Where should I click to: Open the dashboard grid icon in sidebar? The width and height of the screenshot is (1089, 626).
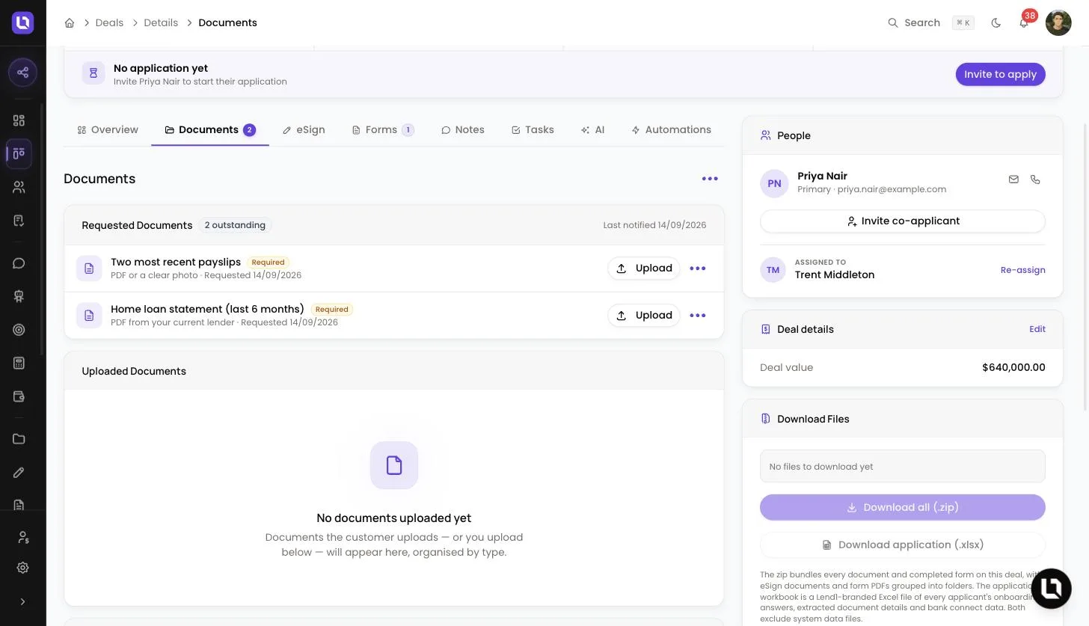point(19,120)
